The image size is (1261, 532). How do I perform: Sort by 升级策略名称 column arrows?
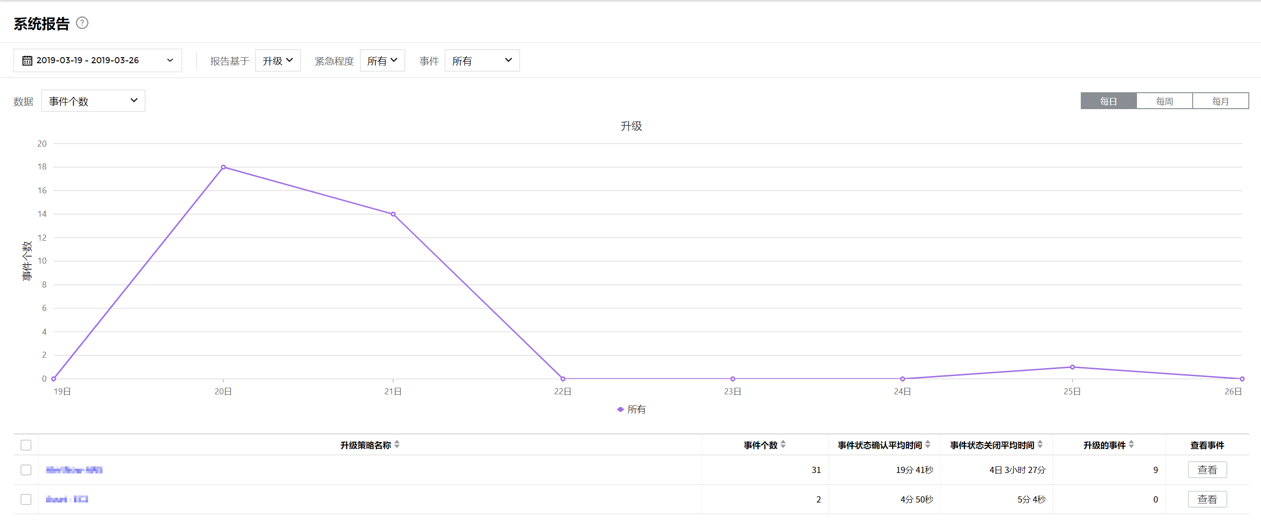pyautogui.click(x=397, y=444)
